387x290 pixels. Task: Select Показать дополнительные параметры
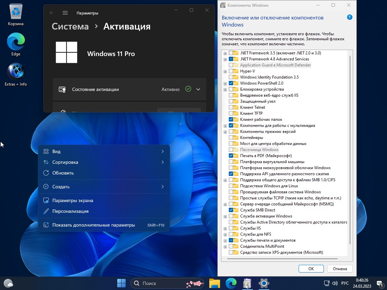point(104,225)
